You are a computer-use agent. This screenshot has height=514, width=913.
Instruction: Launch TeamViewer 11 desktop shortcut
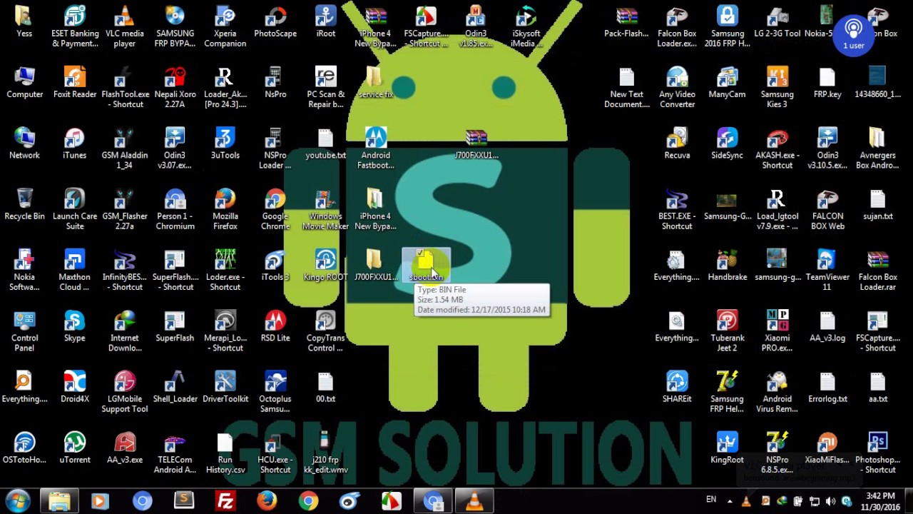(x=827, y=270)
